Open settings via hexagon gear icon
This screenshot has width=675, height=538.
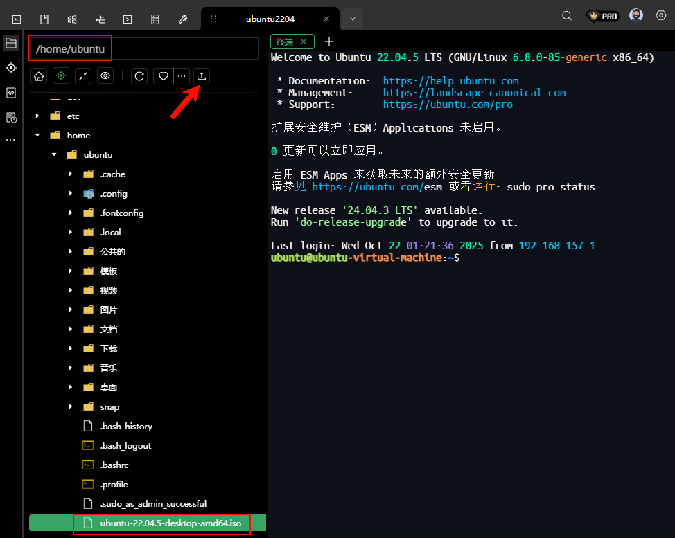[660, 16]
